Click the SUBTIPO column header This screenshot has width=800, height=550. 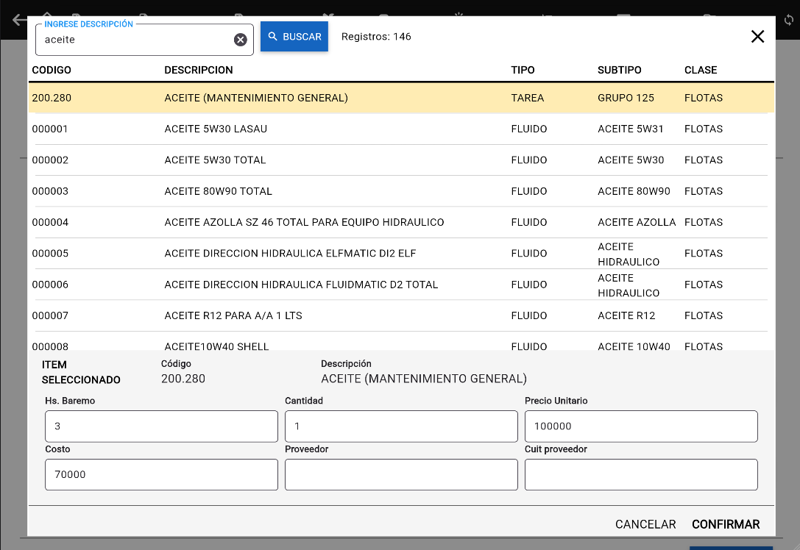click(620, 70)
